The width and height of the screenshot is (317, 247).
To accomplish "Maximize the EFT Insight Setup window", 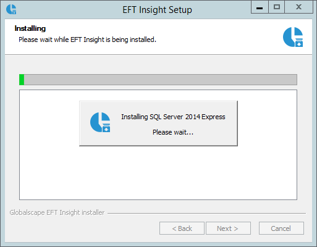I will (x=277, y=7).
